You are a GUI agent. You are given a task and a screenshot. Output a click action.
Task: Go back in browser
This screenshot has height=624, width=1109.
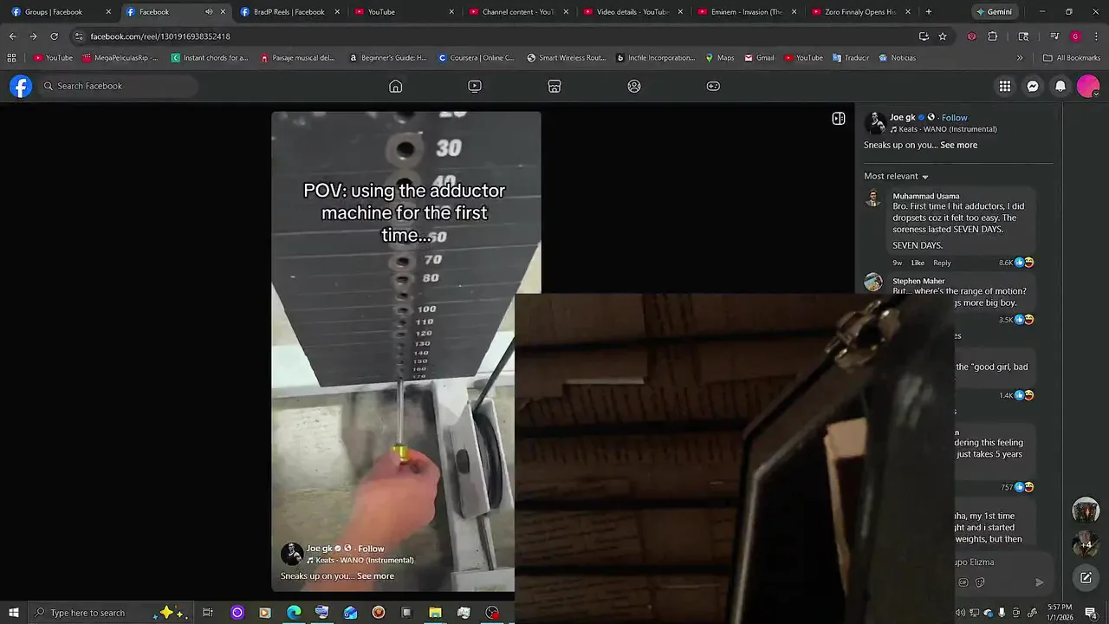[x=12, y=36]
